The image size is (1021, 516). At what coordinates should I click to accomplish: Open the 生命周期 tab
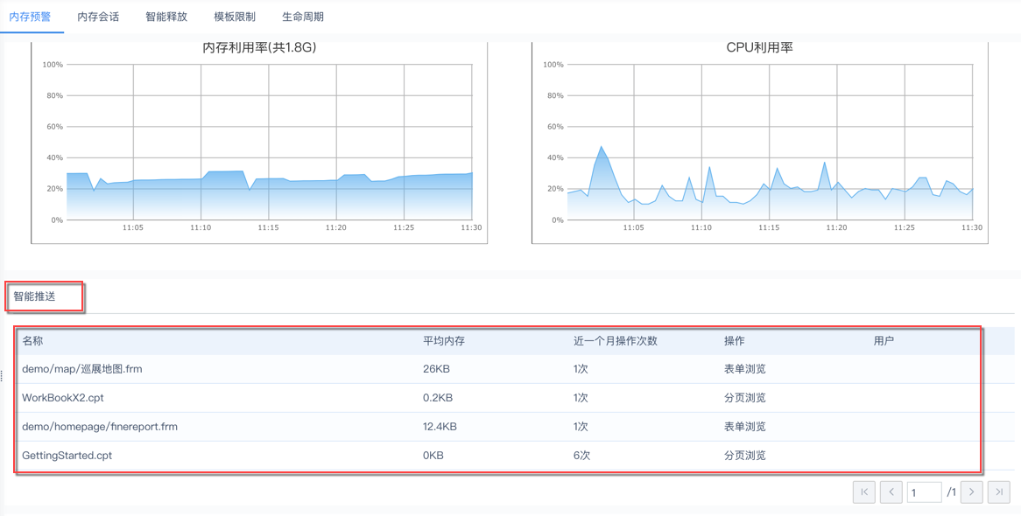tap(303, 17)
